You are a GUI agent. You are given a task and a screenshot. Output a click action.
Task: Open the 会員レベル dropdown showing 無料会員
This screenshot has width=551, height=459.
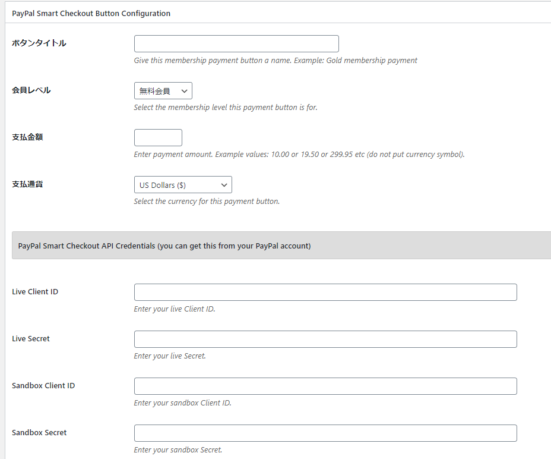(x=163, y=91)
